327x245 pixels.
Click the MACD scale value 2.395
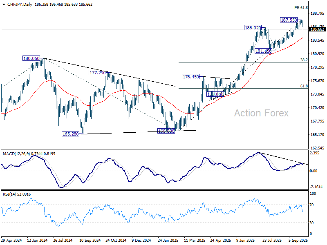pyautogui.click(x=315, y=153)
